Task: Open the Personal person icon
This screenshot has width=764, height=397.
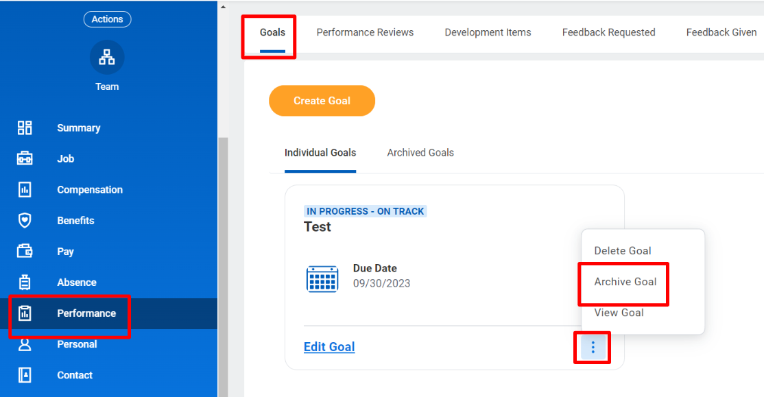Action: [x=25, y=344]
